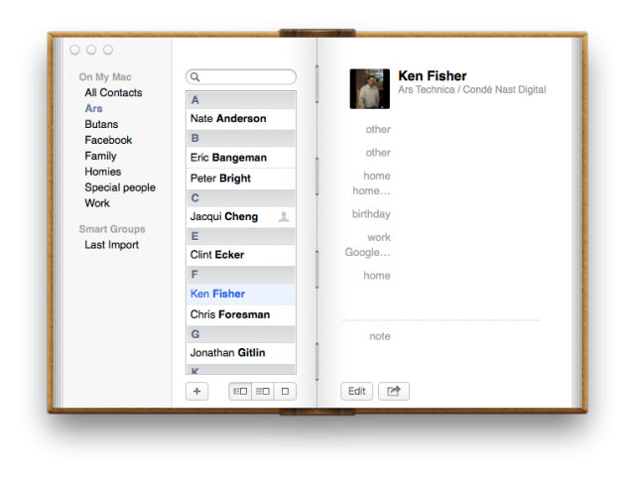The image size is (635, 481).
Task: Click the birthday field label
Action: click(x=371, y=214)
